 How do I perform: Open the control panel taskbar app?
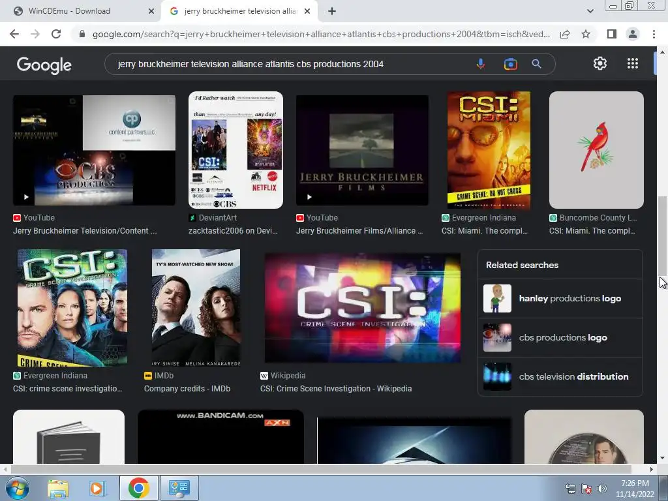[x=179, y=488]
